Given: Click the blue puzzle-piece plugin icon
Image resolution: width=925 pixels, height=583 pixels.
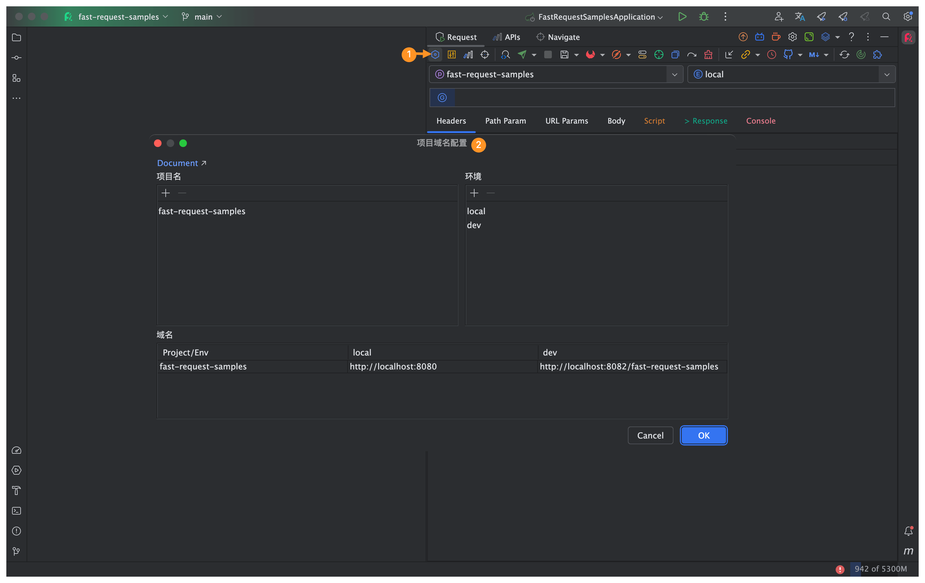Looking at the screenshot, I should click(877, 54).
